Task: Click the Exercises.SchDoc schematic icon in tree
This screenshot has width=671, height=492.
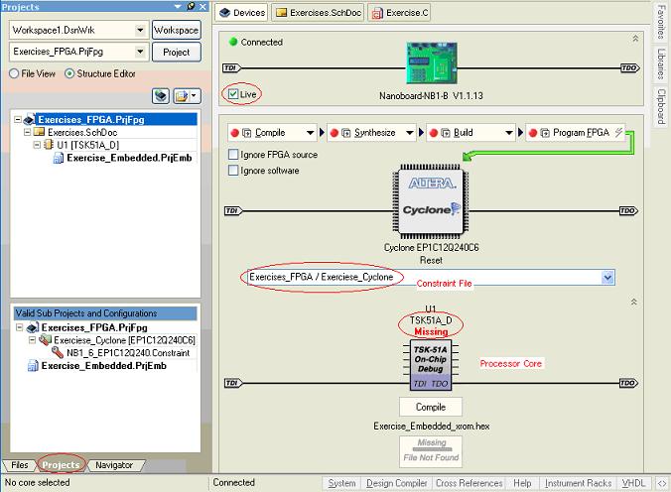Action: [40, 132]
